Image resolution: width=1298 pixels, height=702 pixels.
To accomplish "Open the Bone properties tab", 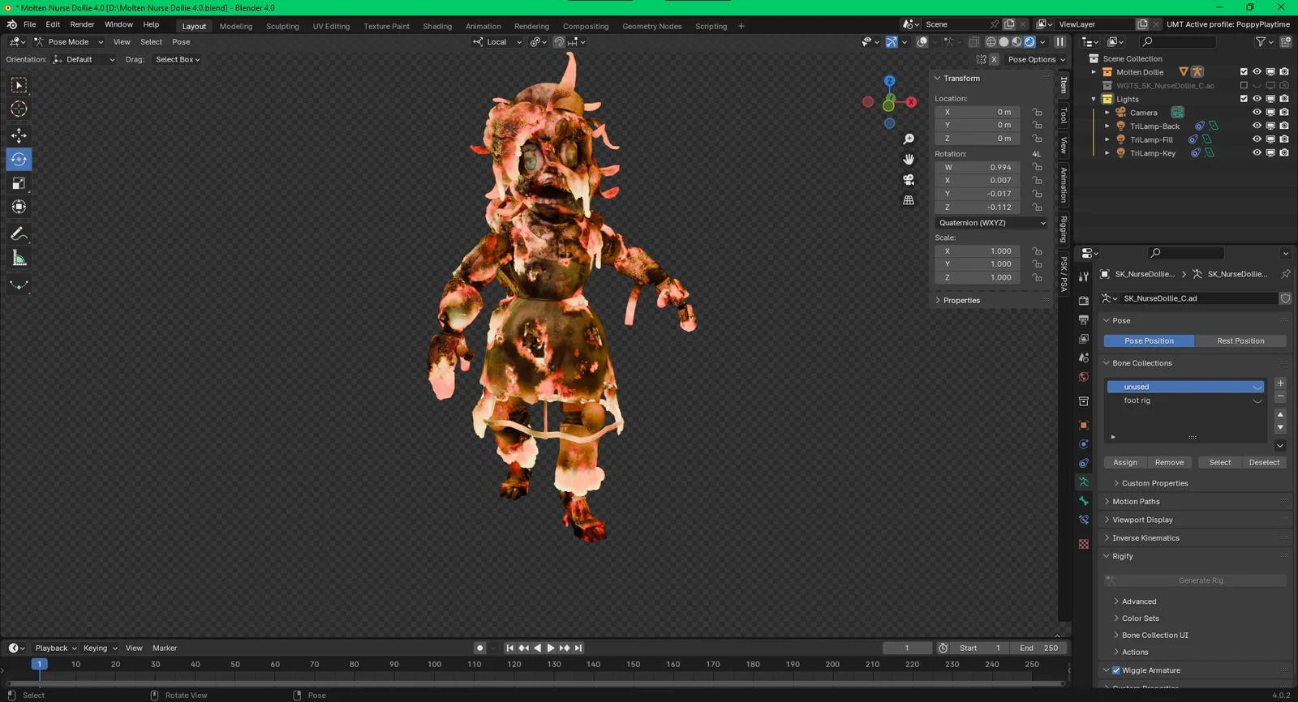I will (1084, 501).
